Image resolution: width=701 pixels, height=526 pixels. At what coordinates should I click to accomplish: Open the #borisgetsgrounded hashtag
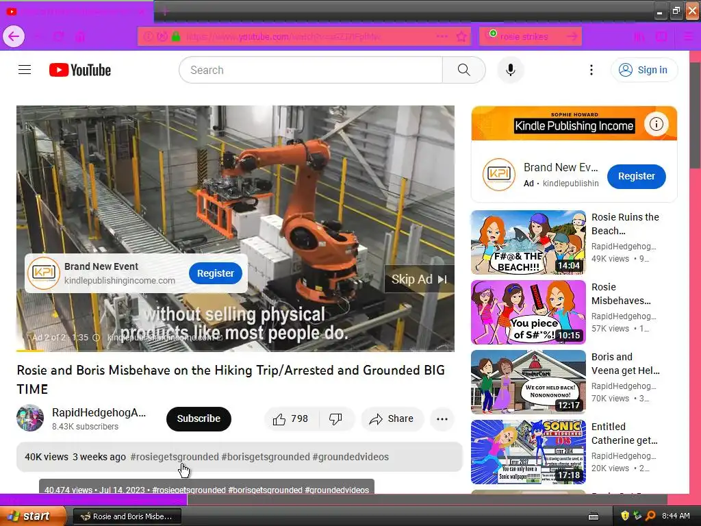click(266, 457)
